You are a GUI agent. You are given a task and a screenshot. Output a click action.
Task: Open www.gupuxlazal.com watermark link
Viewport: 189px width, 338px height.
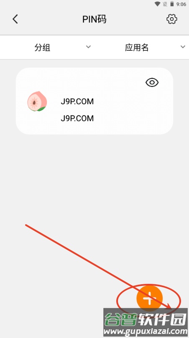coord(146,331)
